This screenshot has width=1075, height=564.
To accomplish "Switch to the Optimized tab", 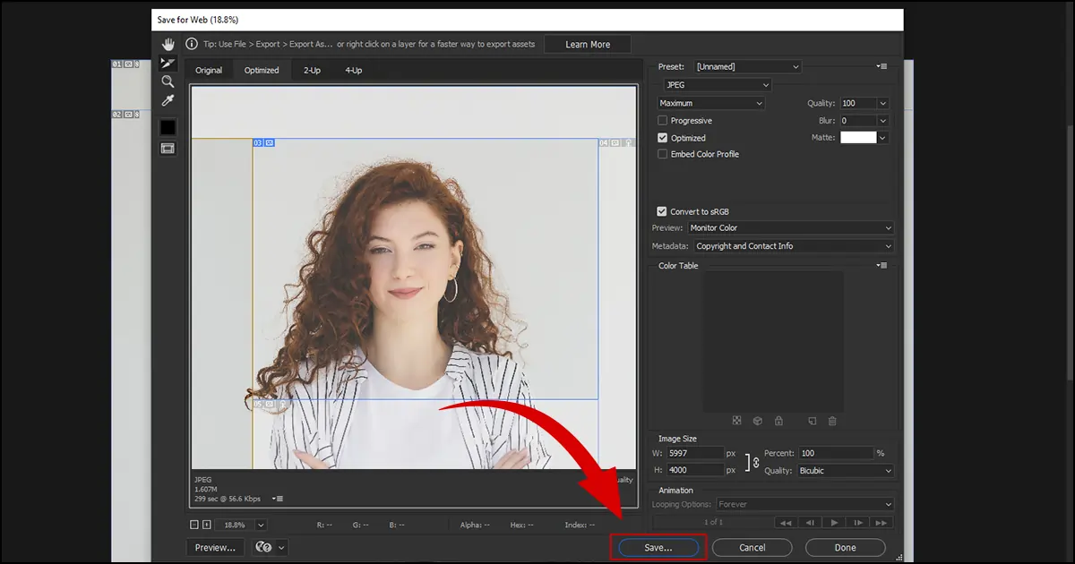I will coord(262,69).
